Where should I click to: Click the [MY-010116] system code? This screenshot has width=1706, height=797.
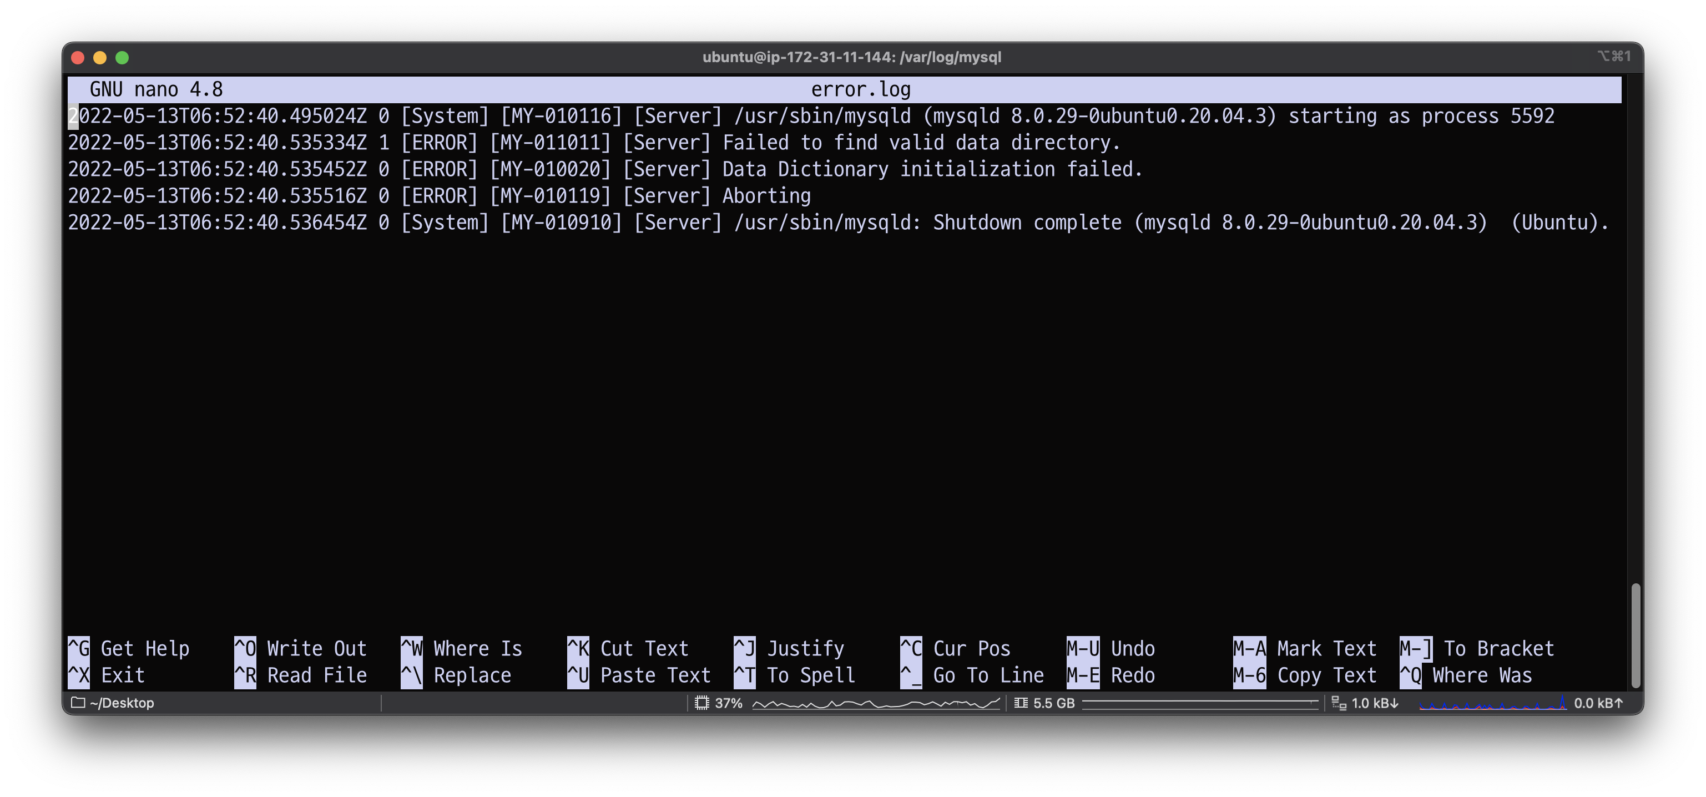click(x=562, y=116)
